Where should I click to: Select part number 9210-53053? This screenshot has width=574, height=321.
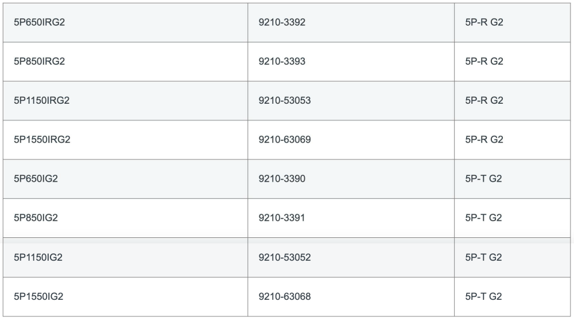[x=285, y=100]
